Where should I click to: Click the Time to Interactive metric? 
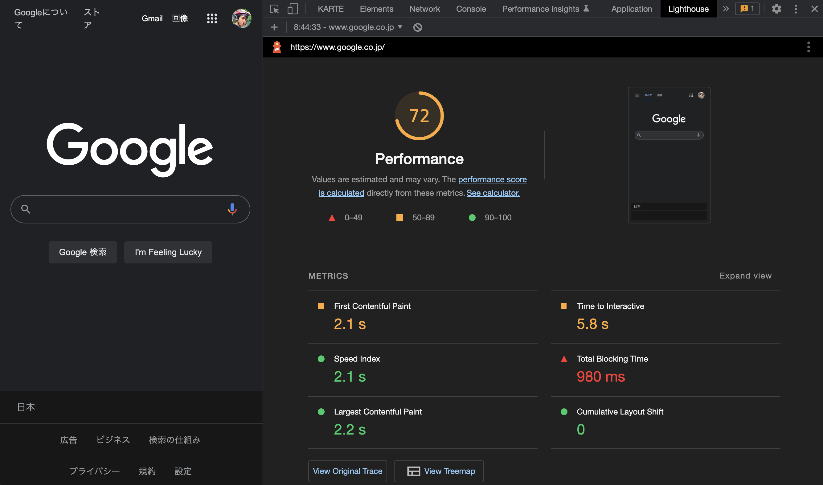tap(665, 317)
